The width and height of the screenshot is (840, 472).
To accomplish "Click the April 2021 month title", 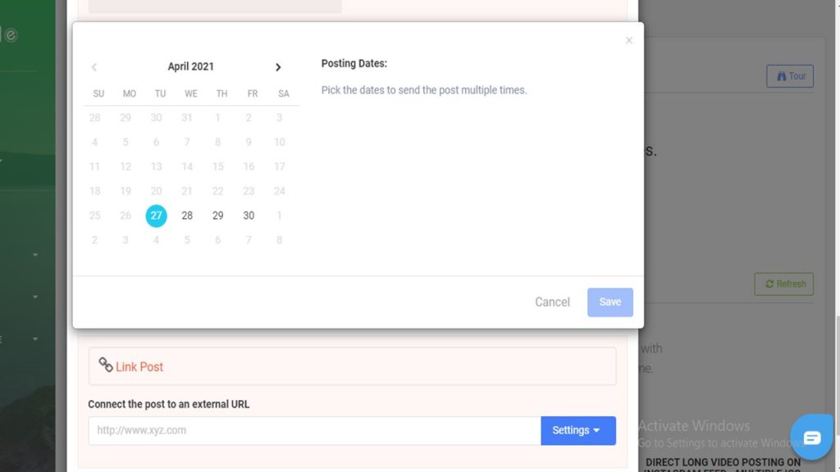I will point(190,66).
